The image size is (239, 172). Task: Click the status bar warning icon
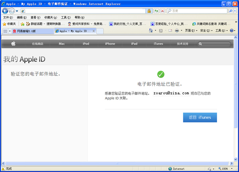3,169
